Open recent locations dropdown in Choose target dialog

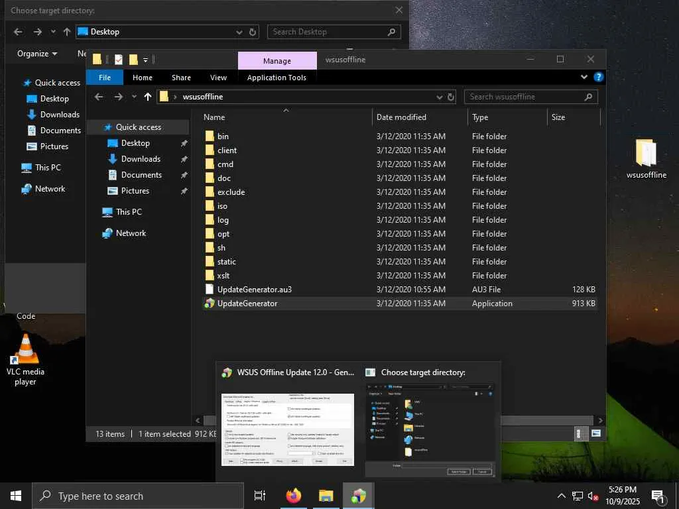click(x=53, y=32)
